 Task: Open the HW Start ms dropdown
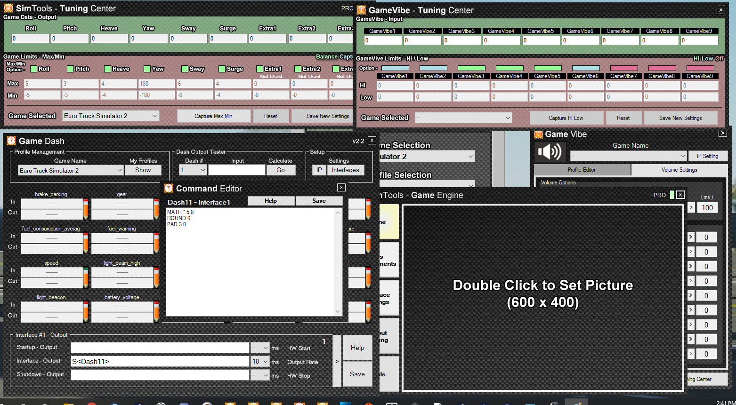pos(260,348)
